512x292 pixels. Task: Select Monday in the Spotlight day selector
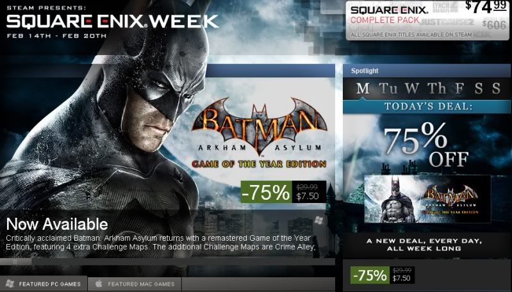(x=363, y=88)
